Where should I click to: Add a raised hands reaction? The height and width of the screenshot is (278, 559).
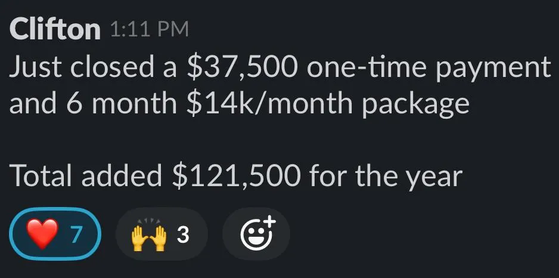tap(162, 234)
